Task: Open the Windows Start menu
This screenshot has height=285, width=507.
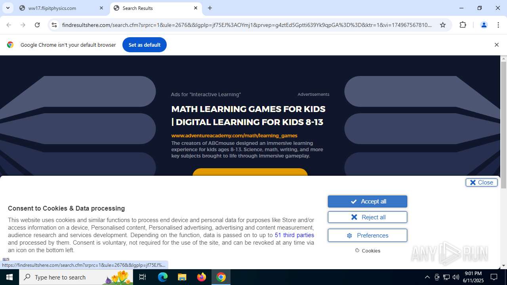Action: 10,277
